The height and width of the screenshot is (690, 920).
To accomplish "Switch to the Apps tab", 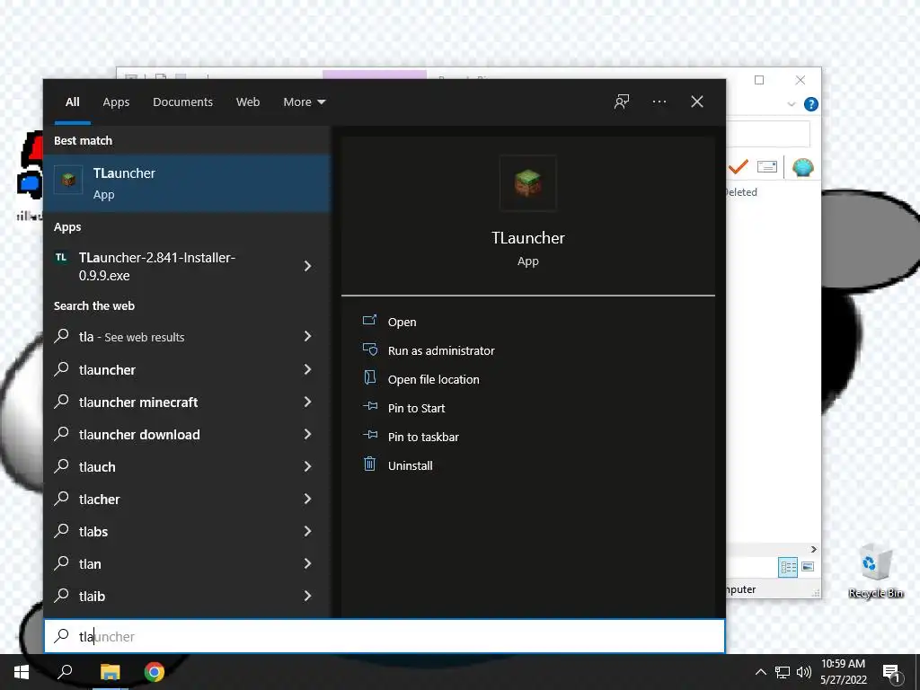I will point(116,102).
